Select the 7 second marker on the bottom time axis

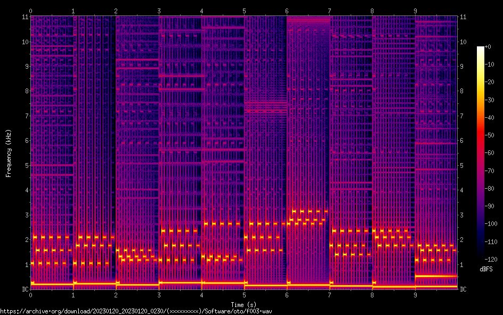coord(330,294)
